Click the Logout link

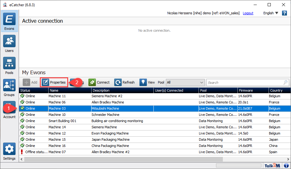coord(248,13)
